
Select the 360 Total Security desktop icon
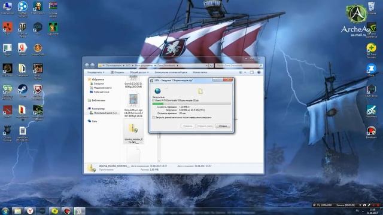(371, 51)
